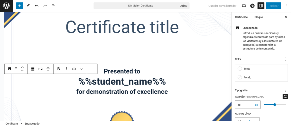Open the circular B plugin icon
This screenshot has height=126, width=291.
[252, 6]
